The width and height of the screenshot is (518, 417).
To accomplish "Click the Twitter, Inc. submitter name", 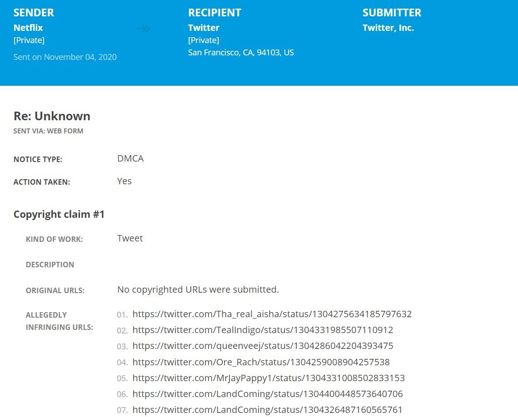I will click(388, 28).
